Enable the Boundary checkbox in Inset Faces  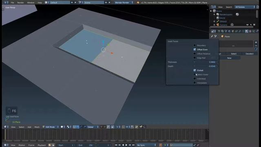click(x=195, y=45)
